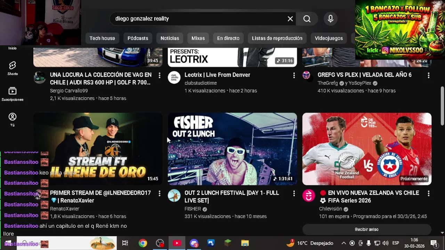Select the Listas de reproducción chip

[277, 38]
